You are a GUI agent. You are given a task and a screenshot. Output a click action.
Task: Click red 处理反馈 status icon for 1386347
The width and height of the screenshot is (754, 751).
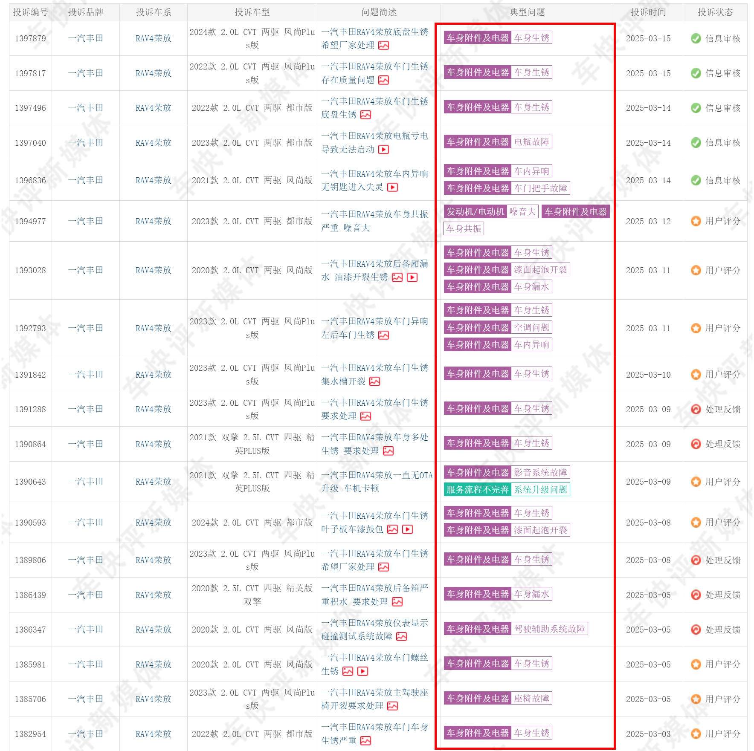pos(696,630)
